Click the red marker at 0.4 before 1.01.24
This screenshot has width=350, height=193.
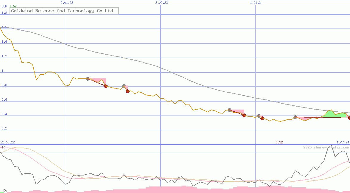tap(244, 115)
